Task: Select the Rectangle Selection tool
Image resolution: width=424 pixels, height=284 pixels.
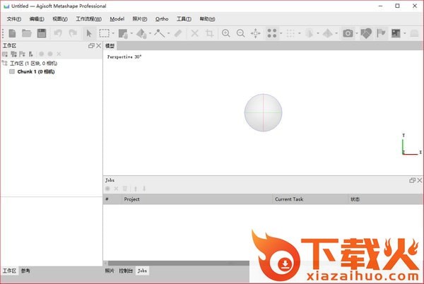Action: [x=104, y=33]
